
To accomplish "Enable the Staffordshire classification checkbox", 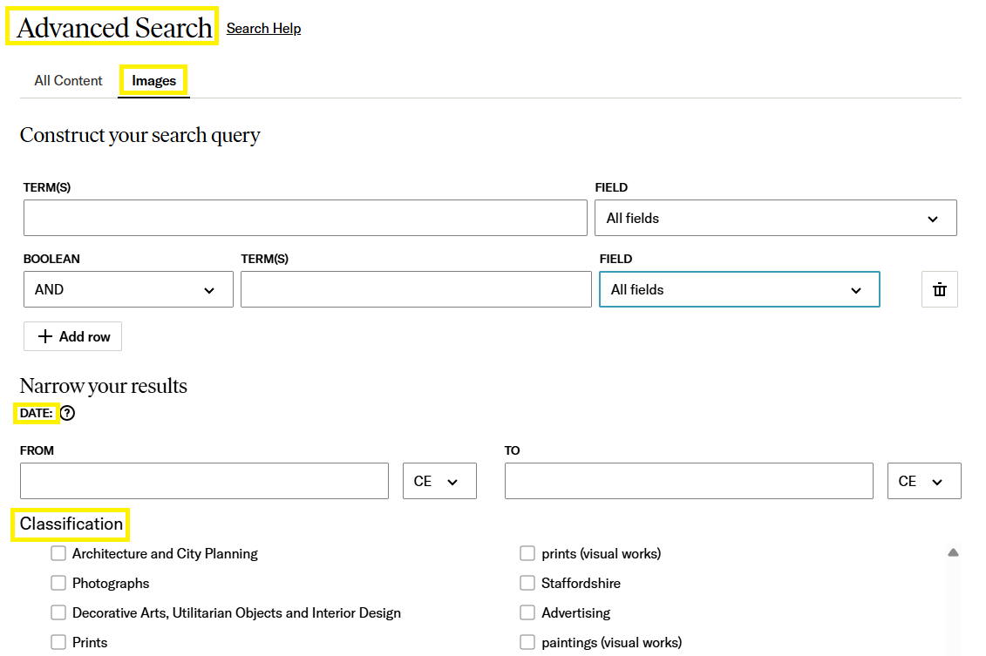I will tap(527, 584).
